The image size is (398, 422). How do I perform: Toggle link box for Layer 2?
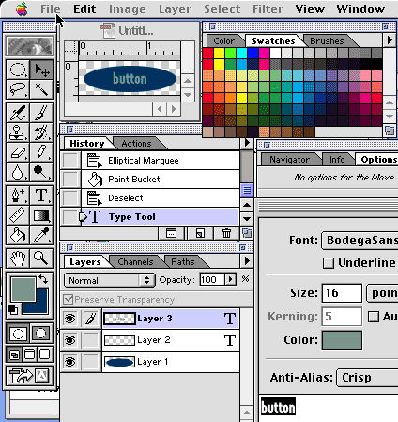pos(91,340)
